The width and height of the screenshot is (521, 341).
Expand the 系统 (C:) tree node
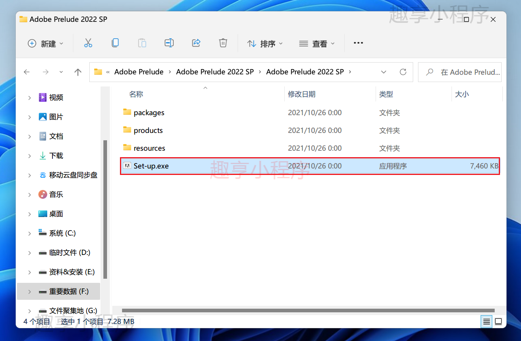[29, 233]
